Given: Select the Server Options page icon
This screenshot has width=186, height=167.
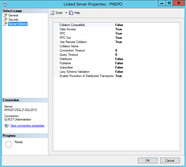Looking at the screenshot, I should click(x=5, y=24).
